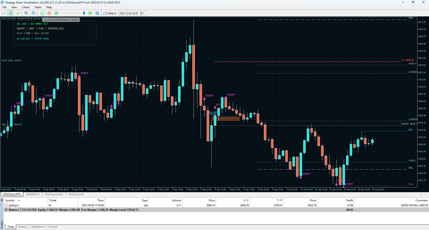The width and height of the screenshot is (429, 230).
Task: Open the Skip to calendar dropdown
Action: pos(142,13)
